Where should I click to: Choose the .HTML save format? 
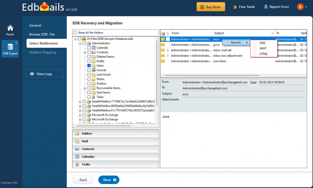coord(264,54)
